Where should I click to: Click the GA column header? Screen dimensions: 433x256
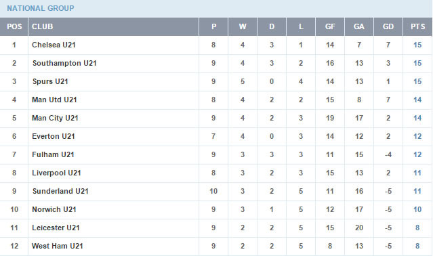[358, 27]
